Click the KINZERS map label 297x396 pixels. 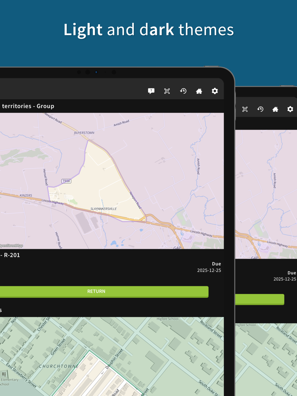26,195
